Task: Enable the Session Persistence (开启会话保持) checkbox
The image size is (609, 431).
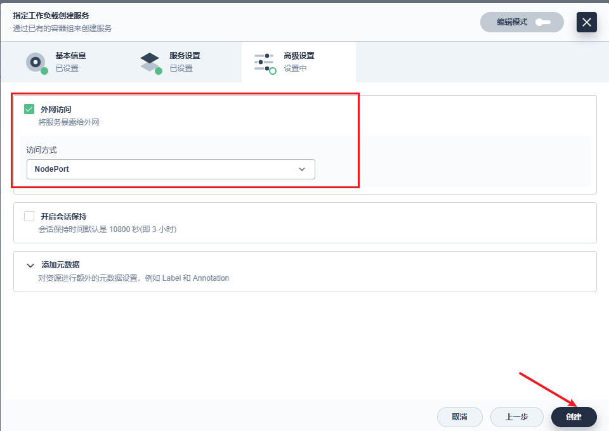Action: (29, 216)
